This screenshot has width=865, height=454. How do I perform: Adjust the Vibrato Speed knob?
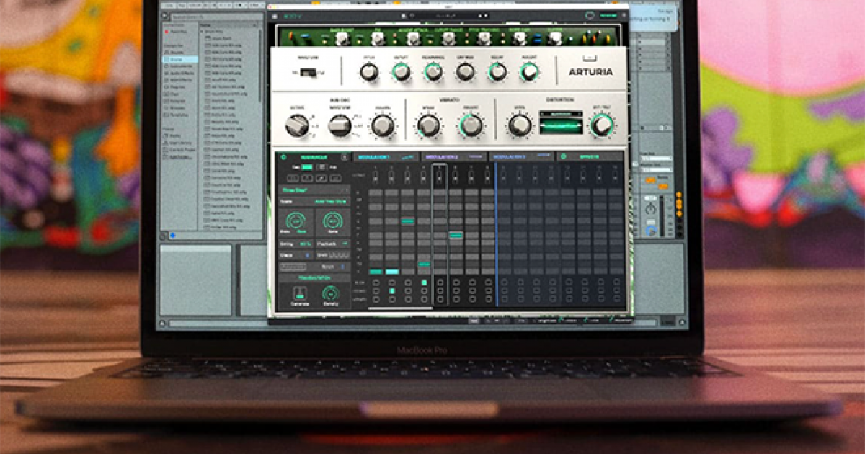click(429, 126)
